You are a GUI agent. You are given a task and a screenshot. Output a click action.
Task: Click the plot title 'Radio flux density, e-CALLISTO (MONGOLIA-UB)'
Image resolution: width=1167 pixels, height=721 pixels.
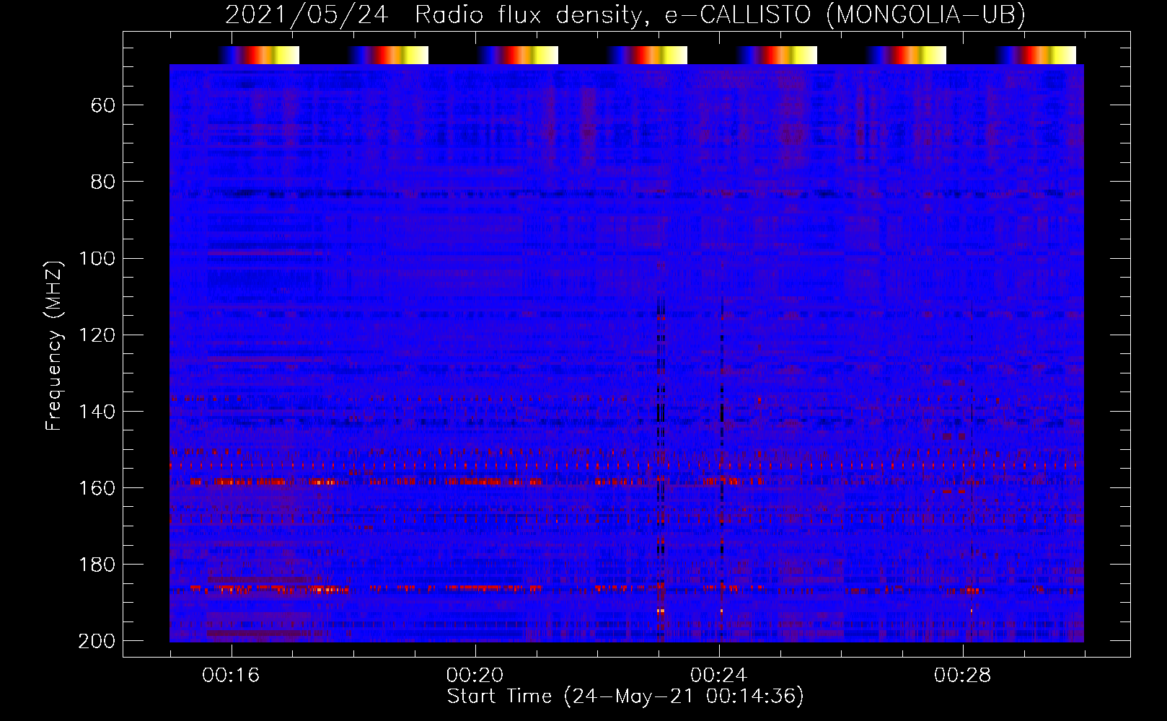720,14
